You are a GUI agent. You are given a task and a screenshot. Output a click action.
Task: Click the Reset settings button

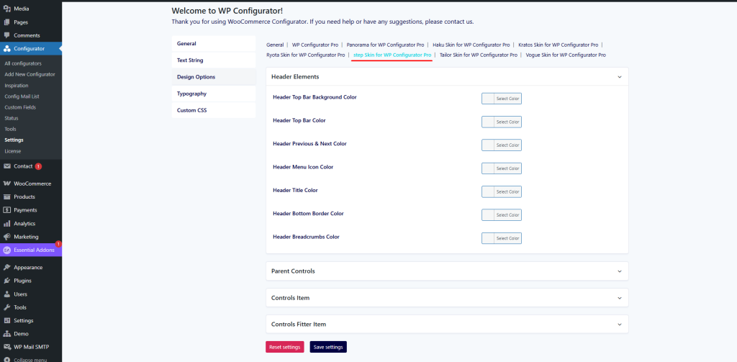pyautogui.click(x=285, y=347)
